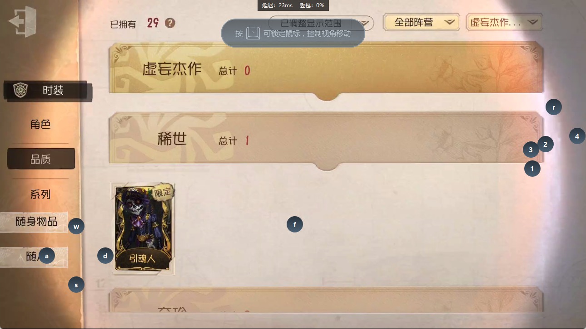Screen dimensions: 586x329
Task: Select the 时装 category button
Action: (x=48, y=91)
